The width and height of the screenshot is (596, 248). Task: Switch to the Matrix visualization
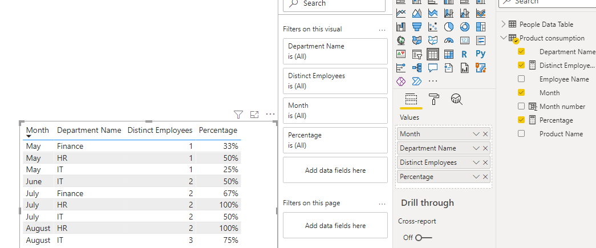tap(449, 54)
